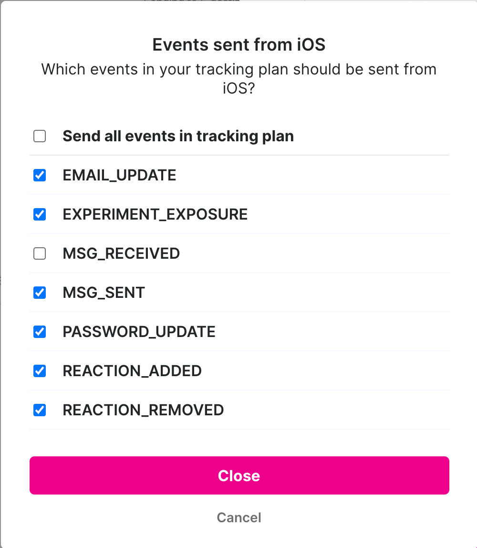Enable the Send all events in tracking plan checkbox

point(40,136)
